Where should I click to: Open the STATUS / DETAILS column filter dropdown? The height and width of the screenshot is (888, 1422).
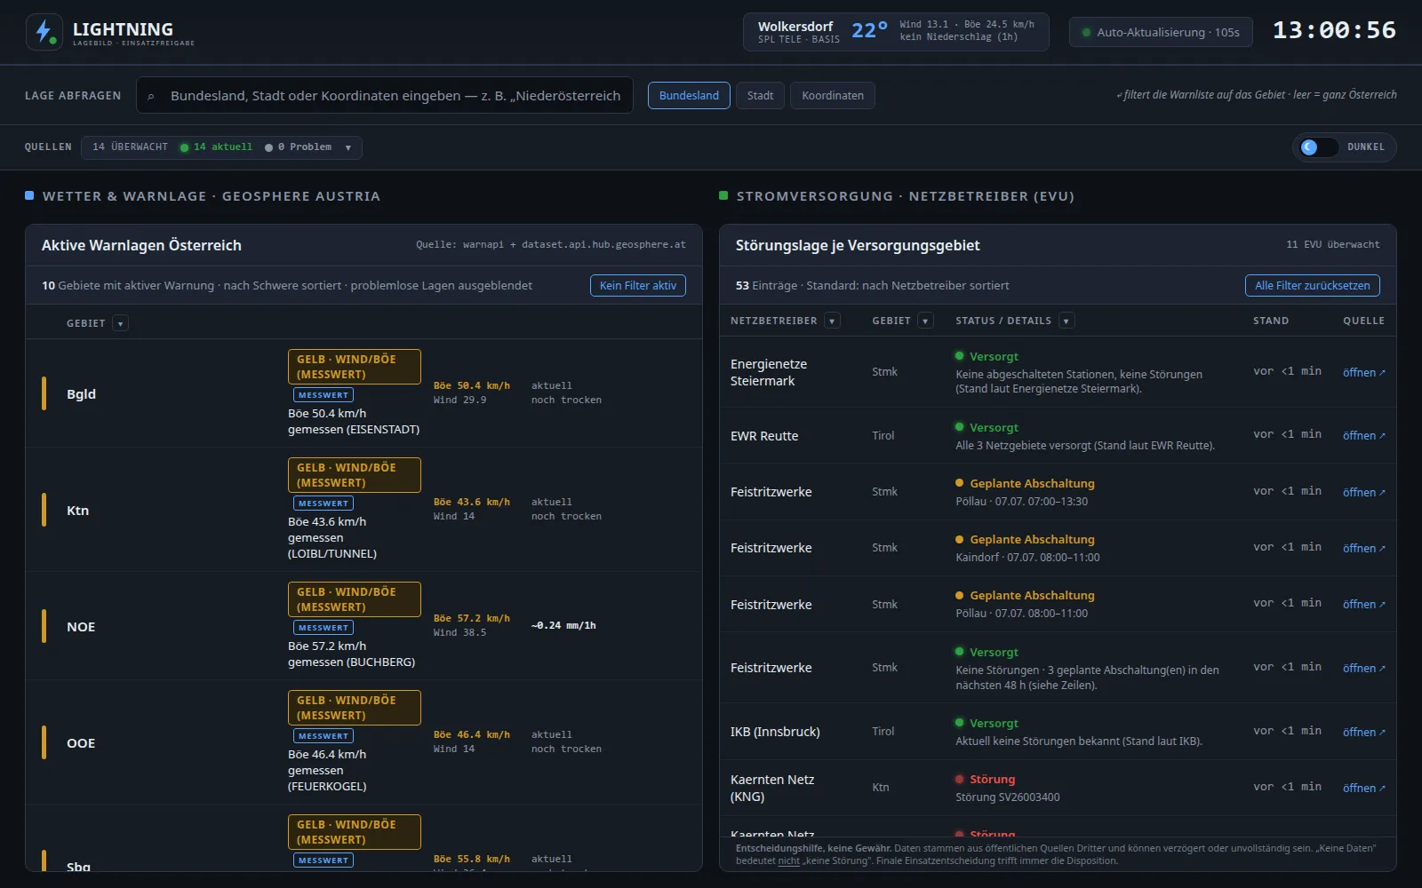(x=1066, y=321)
